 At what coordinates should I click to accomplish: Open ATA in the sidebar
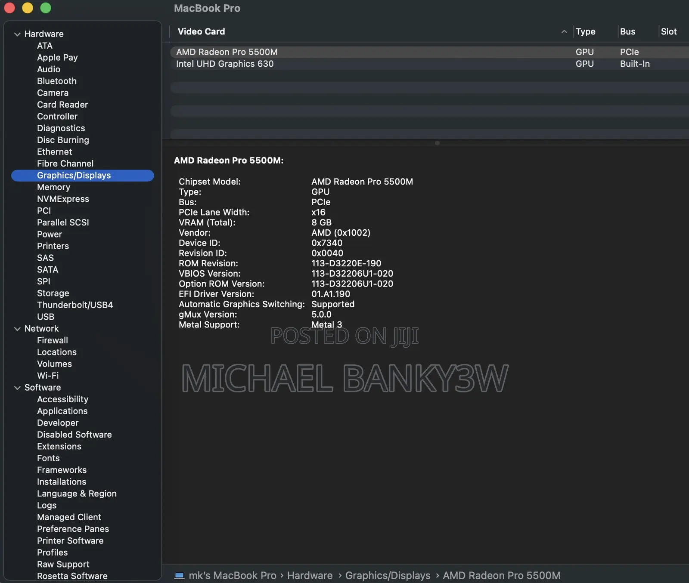(45, 46)
